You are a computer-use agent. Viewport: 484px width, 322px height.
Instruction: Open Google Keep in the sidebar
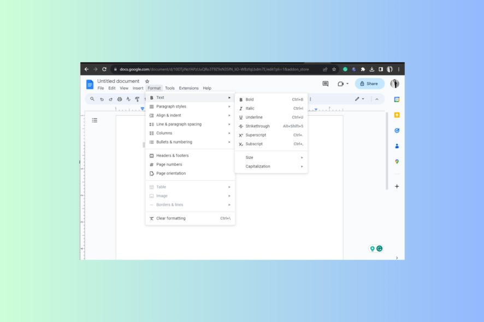point(397,115)
